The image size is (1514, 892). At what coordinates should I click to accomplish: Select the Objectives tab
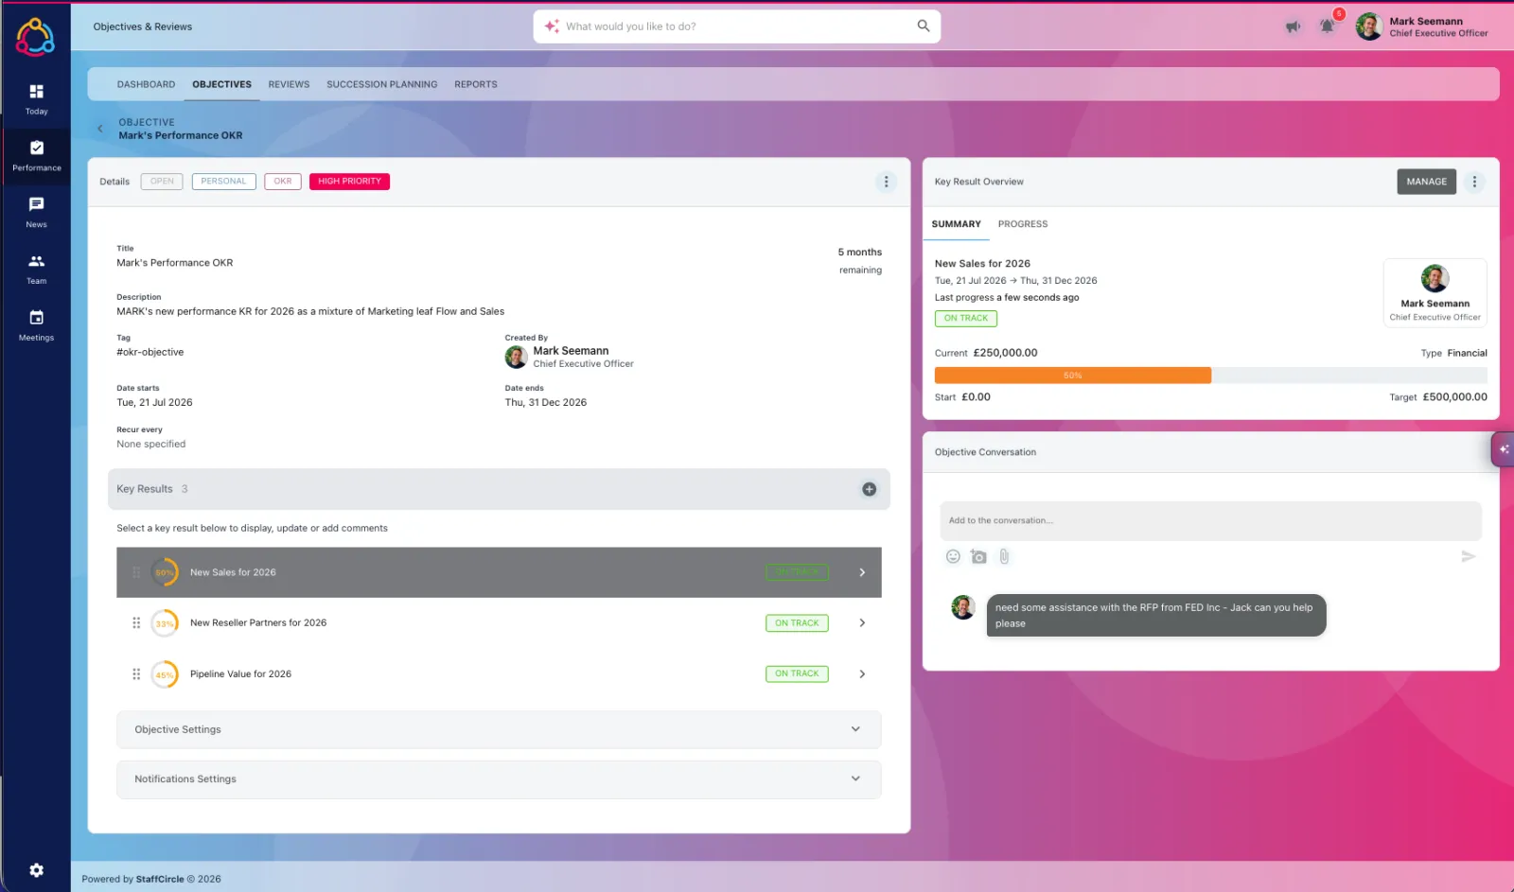[221, 84]
